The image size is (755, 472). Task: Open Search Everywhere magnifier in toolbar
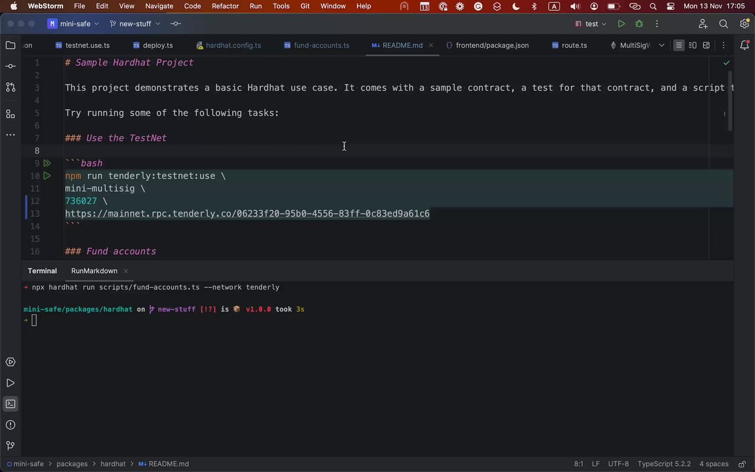click(x=724, y=24)
